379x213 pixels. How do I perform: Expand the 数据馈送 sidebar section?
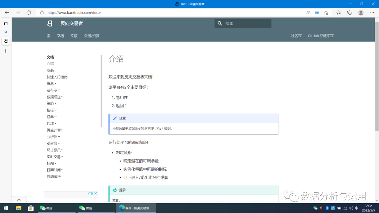[x=54, y=97]
